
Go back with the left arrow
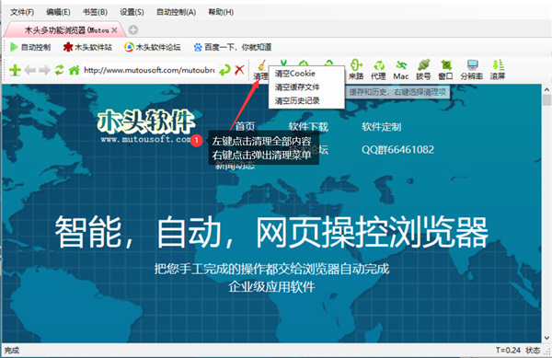(30, 70)
